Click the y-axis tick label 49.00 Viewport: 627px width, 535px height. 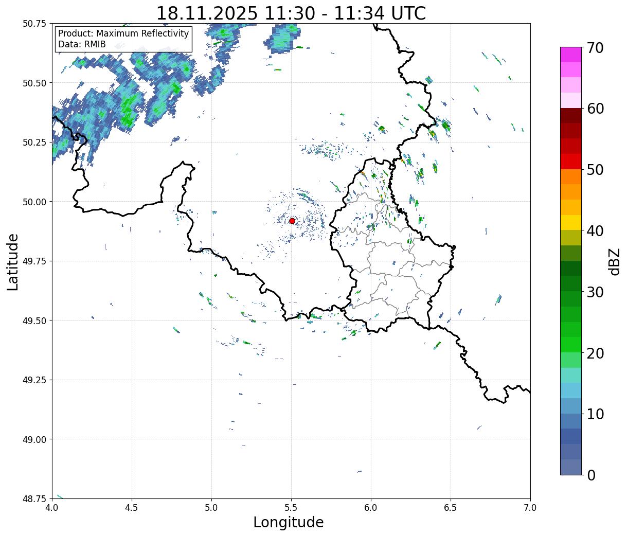click(34, 439)
